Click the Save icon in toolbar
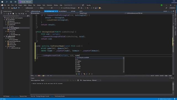 [14, 8]
